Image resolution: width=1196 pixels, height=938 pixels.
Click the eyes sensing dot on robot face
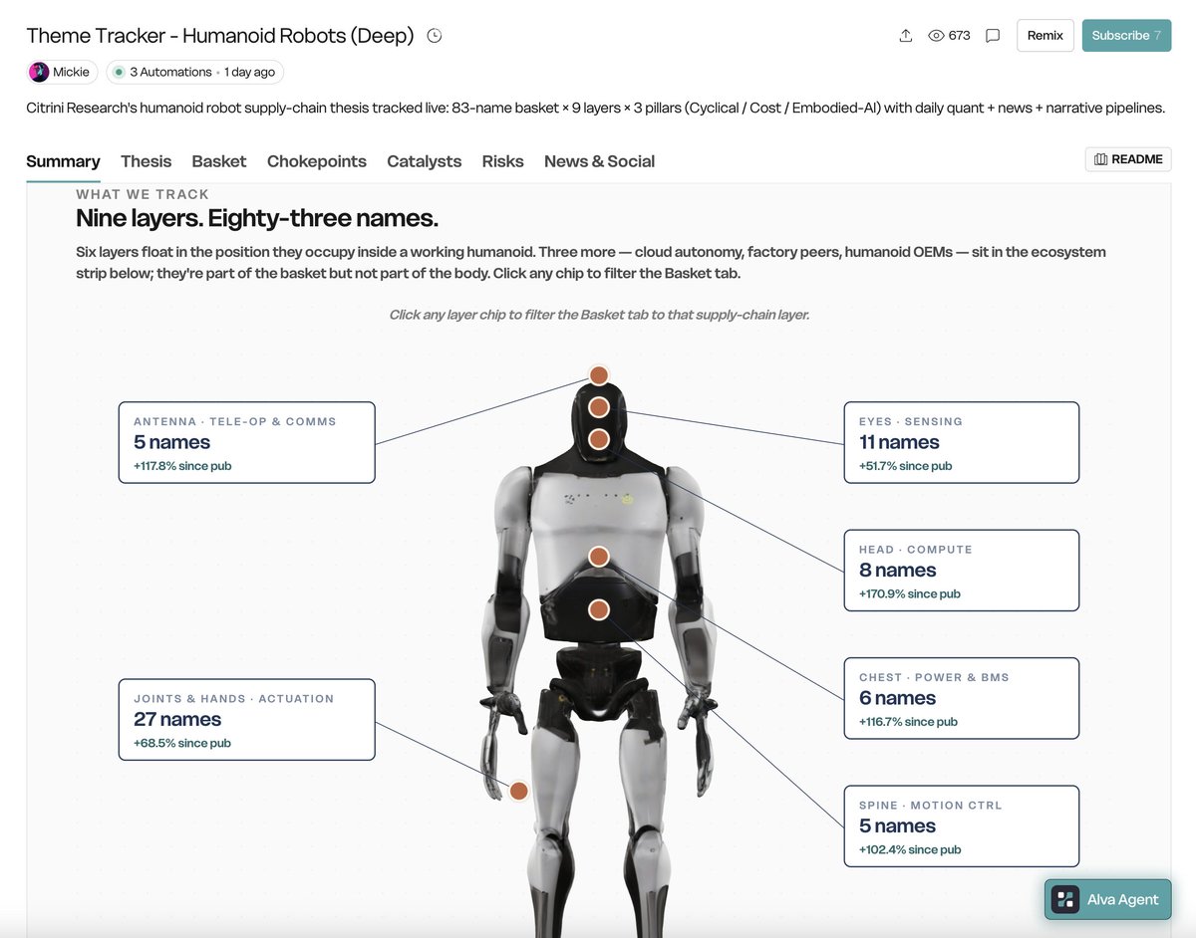point(599,407)
